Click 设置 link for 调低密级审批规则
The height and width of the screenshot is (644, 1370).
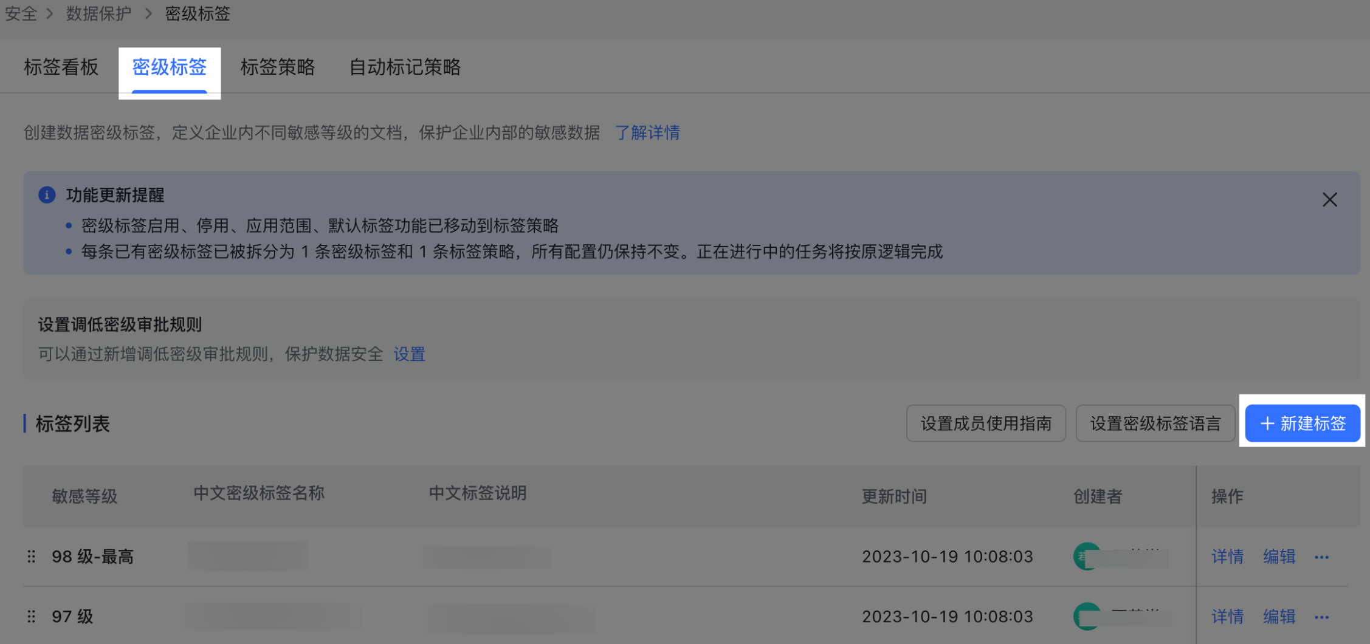click(x=409, y=354)
